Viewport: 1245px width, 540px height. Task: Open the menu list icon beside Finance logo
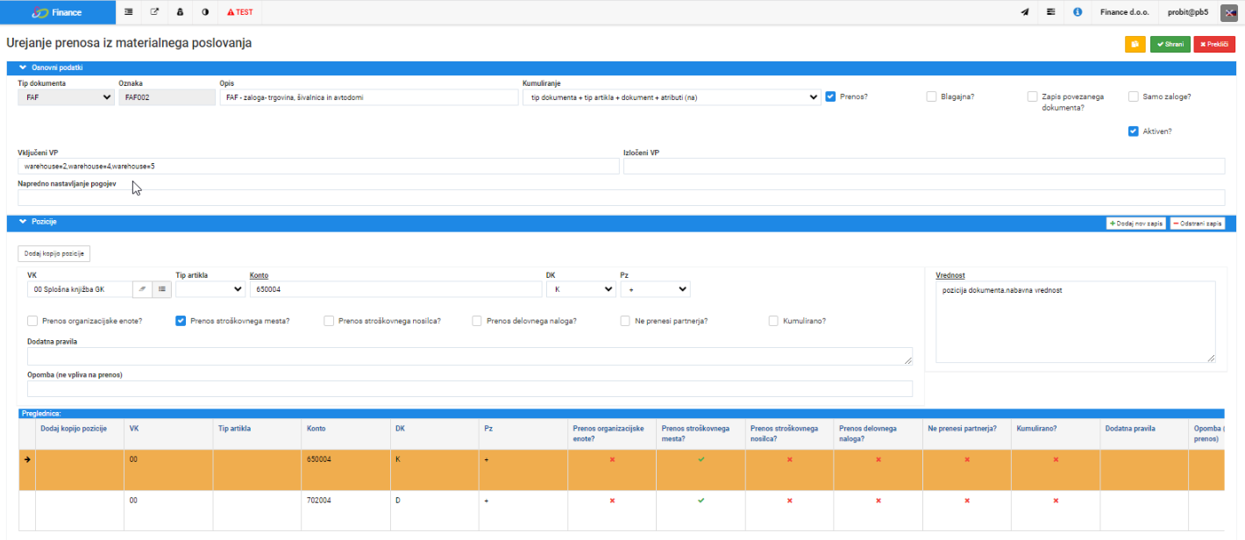pos(129,12)
